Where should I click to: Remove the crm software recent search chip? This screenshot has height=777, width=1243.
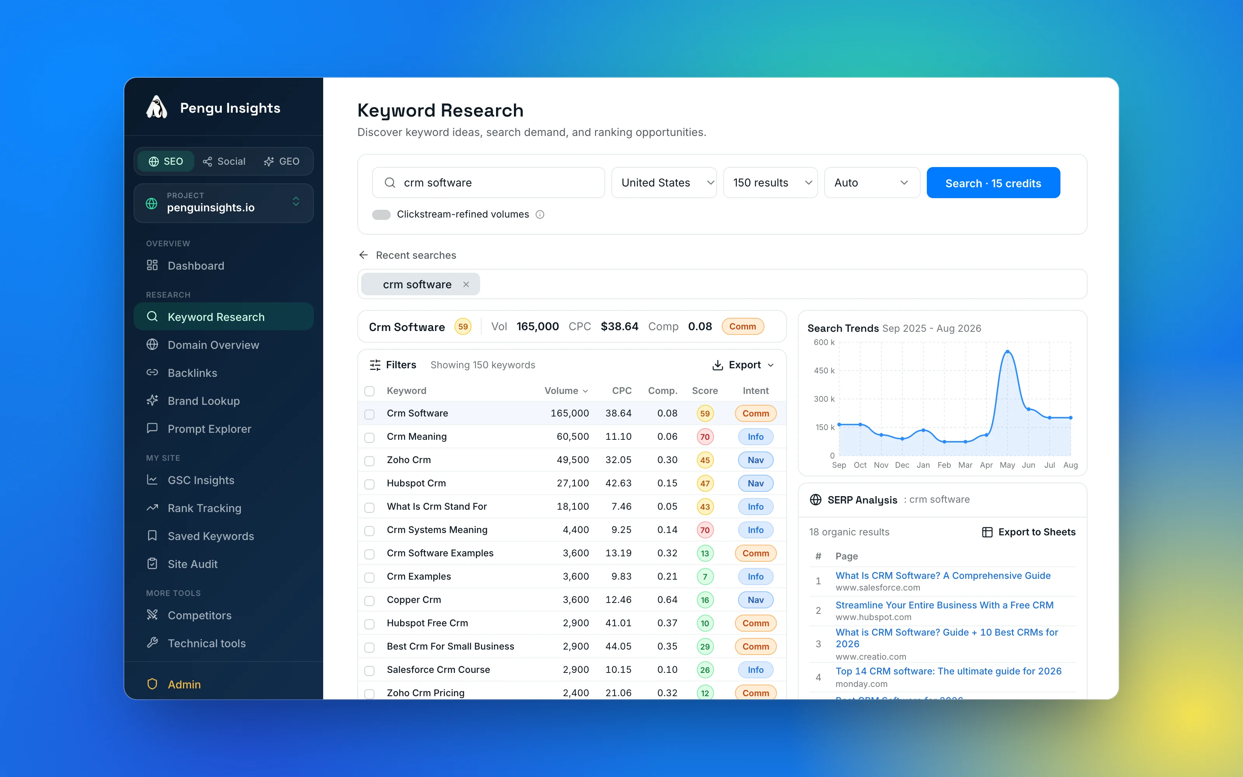tap(466, 284)
